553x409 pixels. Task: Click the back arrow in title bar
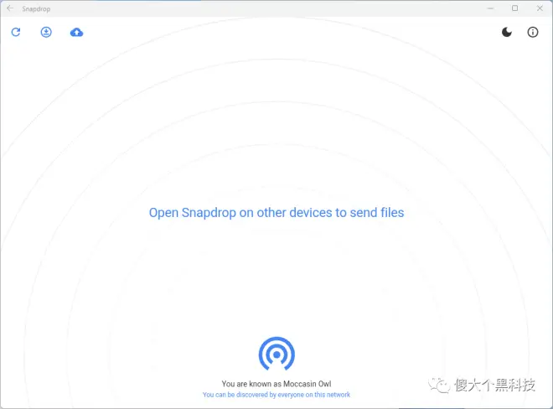[x=10, y=8]
